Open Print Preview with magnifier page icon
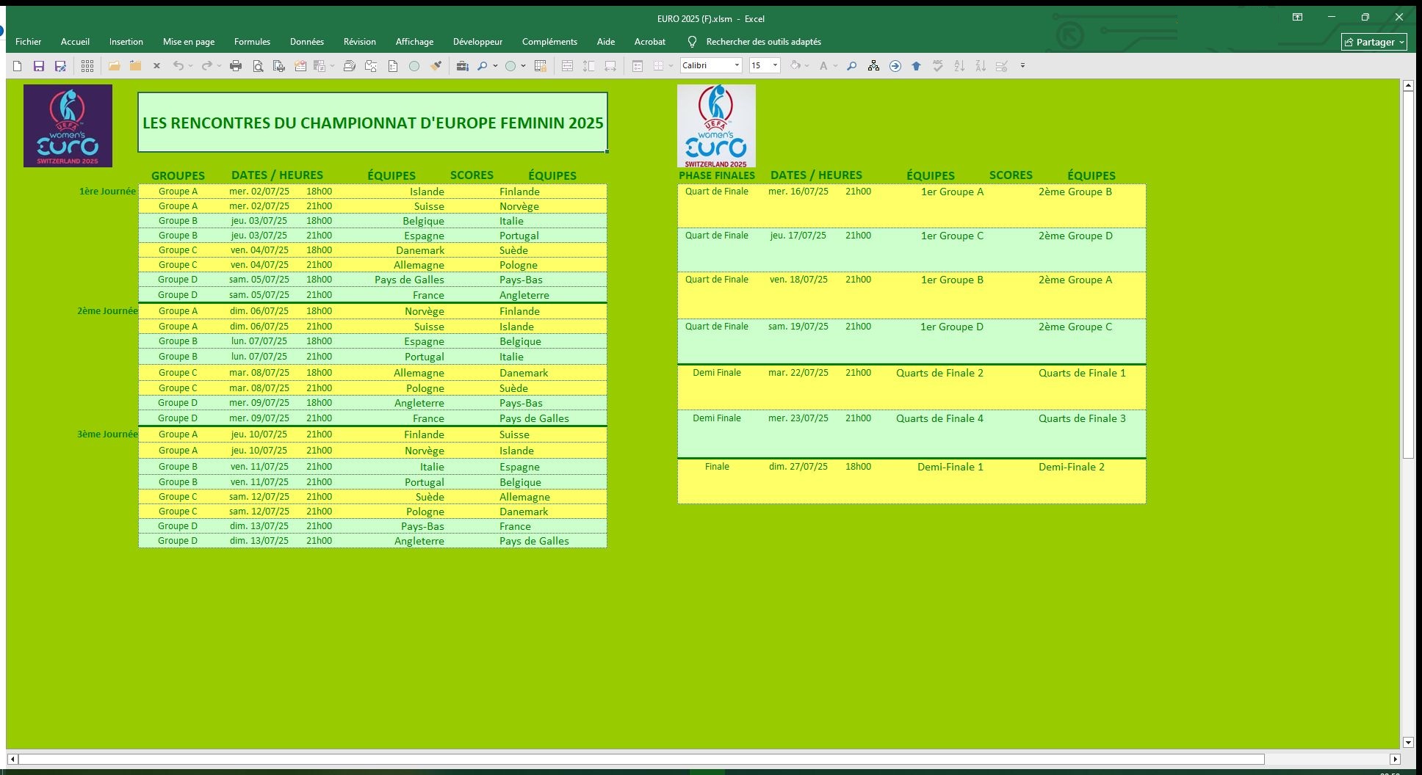This screenshot has width=1422, height=775. click(x=258, y=66)
